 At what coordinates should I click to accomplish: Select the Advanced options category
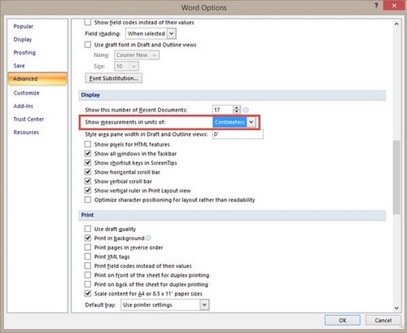click(37, 79)
